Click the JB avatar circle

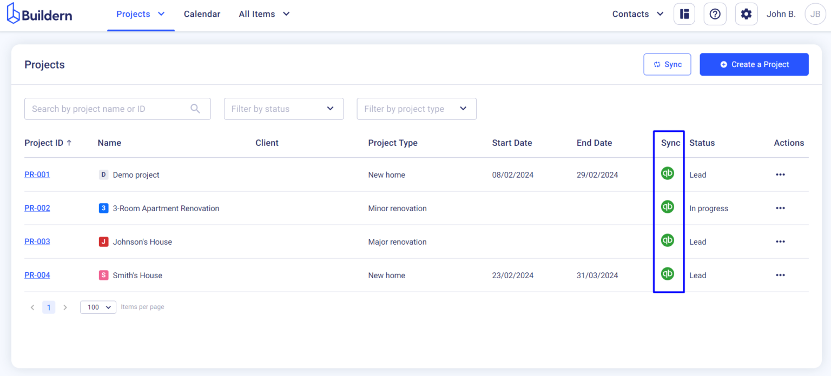[815, 14]
